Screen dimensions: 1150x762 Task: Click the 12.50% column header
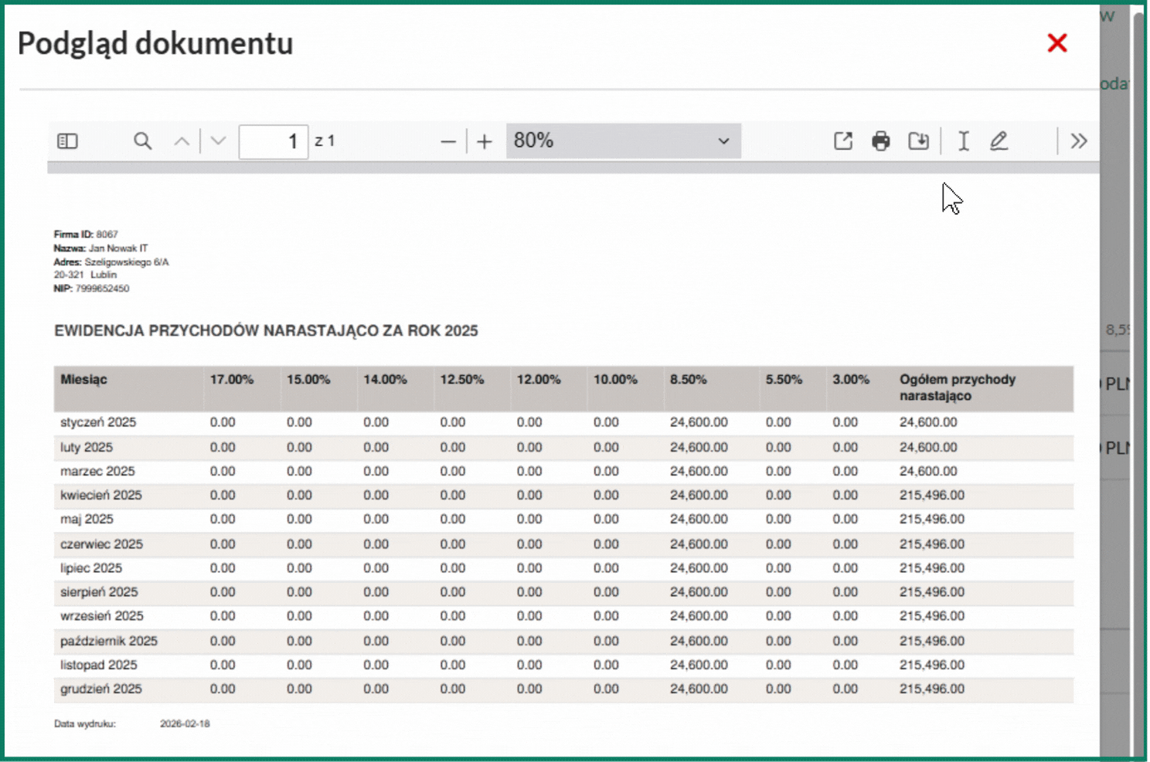[462, 379]
